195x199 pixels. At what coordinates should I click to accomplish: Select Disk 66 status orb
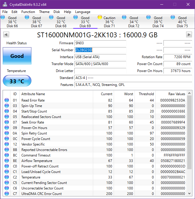point(3,17)
